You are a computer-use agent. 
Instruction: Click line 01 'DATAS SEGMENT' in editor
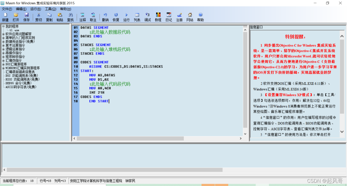point(94,28)
